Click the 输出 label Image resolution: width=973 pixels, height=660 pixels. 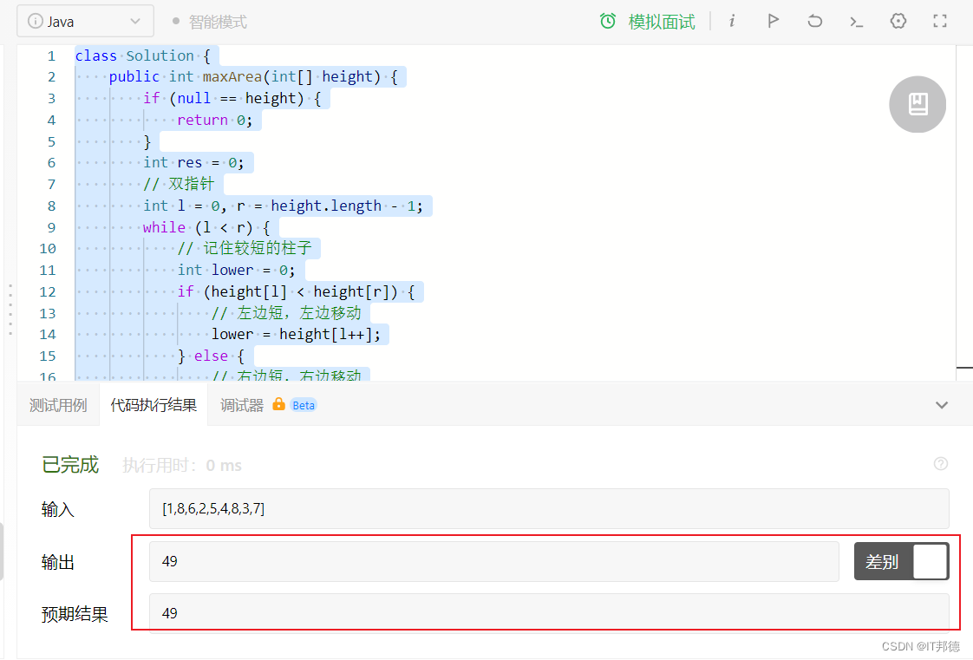[58, 562]
